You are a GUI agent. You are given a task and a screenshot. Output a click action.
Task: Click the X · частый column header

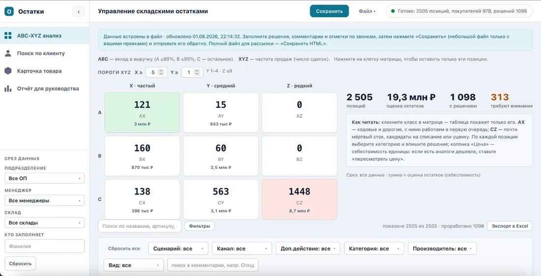(142, 86)
